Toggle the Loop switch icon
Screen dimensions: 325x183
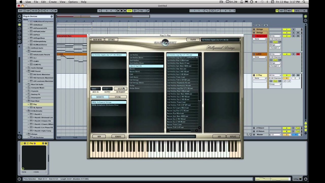click(212, 11)
